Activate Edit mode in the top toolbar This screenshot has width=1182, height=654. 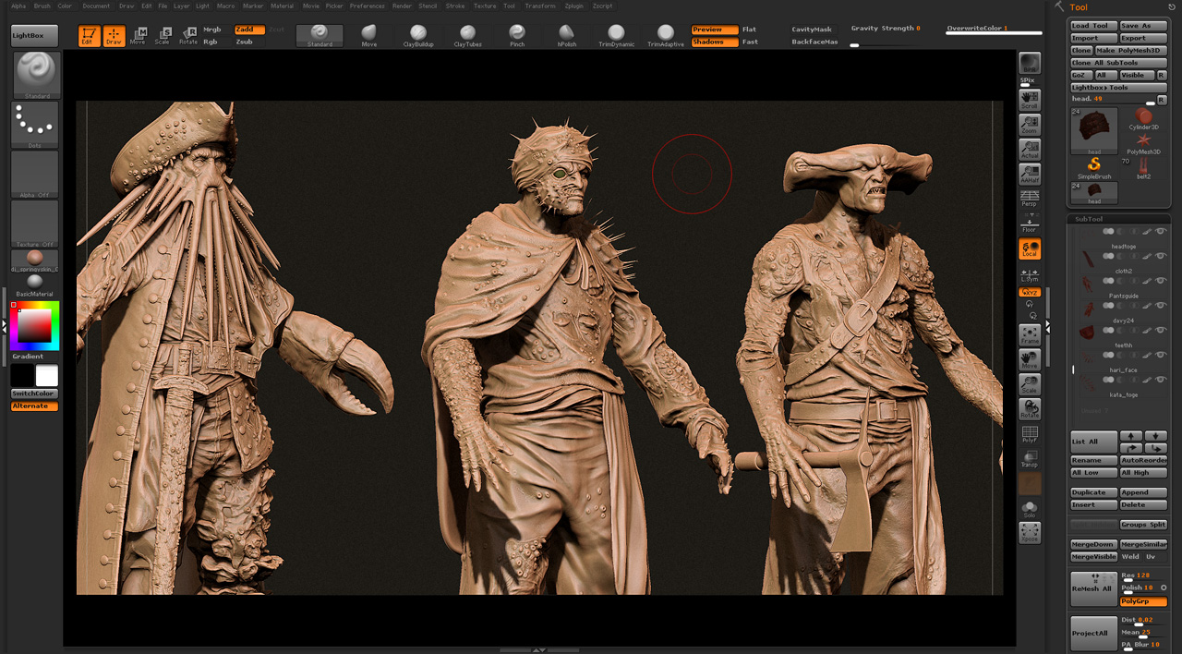coord(88,36)
